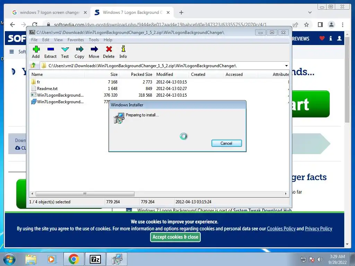355x266 pixels.
Task: Open Chrome profile avatar icon
Action: click(x=331, y=25)
